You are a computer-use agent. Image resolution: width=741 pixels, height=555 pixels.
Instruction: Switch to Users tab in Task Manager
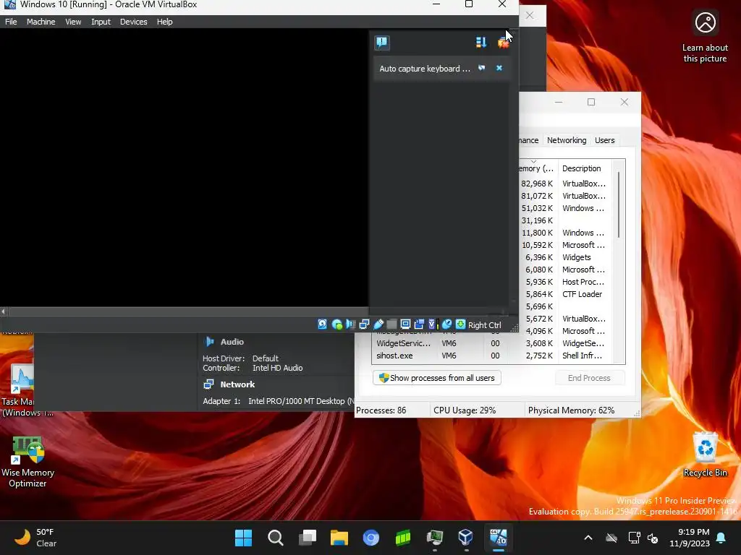pyautogui.click(x=604, y=140)
